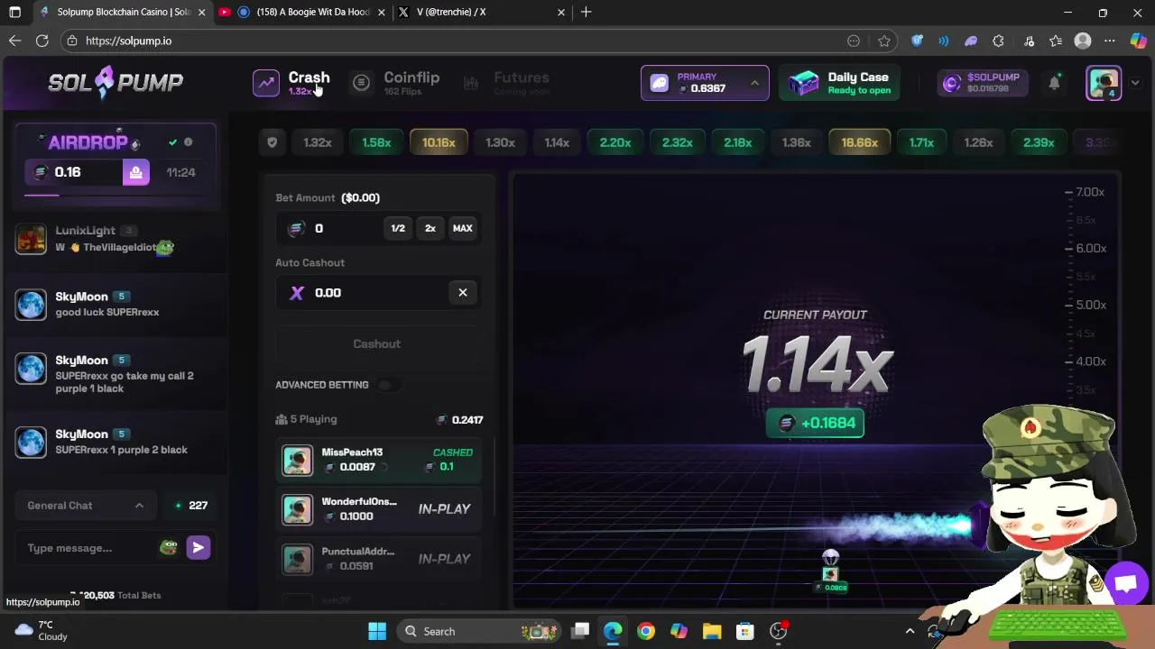Open the browser extensions icon

click(998, 41)
